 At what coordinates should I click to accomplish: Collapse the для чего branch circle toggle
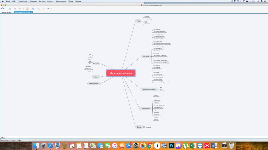pos(151,56)
